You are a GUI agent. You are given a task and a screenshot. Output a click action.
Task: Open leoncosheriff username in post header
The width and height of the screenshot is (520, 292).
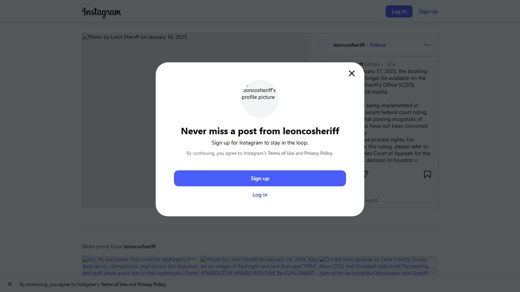pos(349,45)
